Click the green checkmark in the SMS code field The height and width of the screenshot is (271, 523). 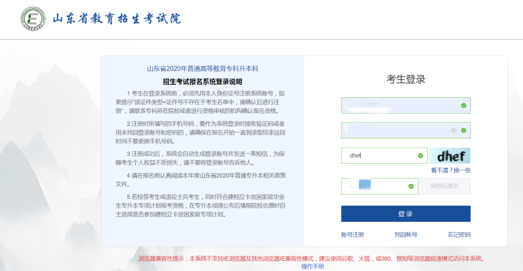click(411, 186)
